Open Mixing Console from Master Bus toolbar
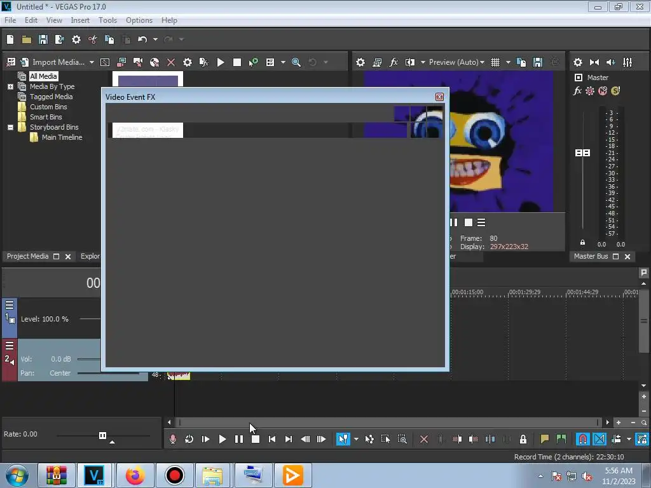This screenshot has height=488, width=651. (627, 62)
